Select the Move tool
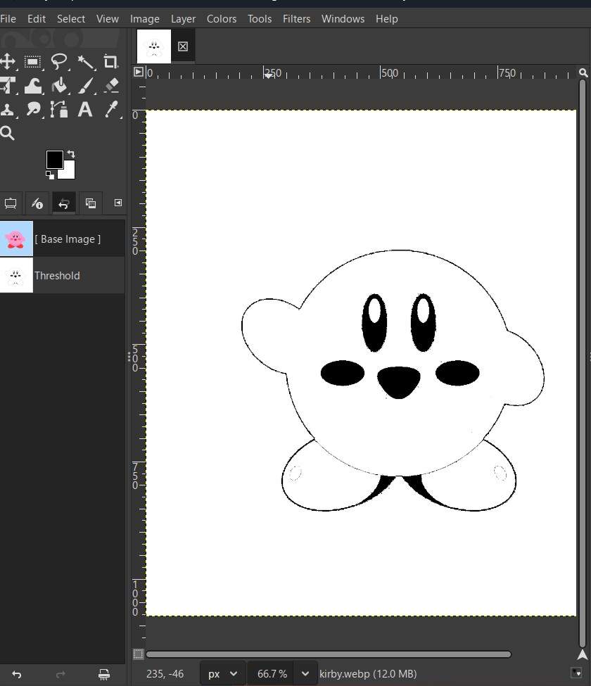The image size is (591, 686). 8,62
